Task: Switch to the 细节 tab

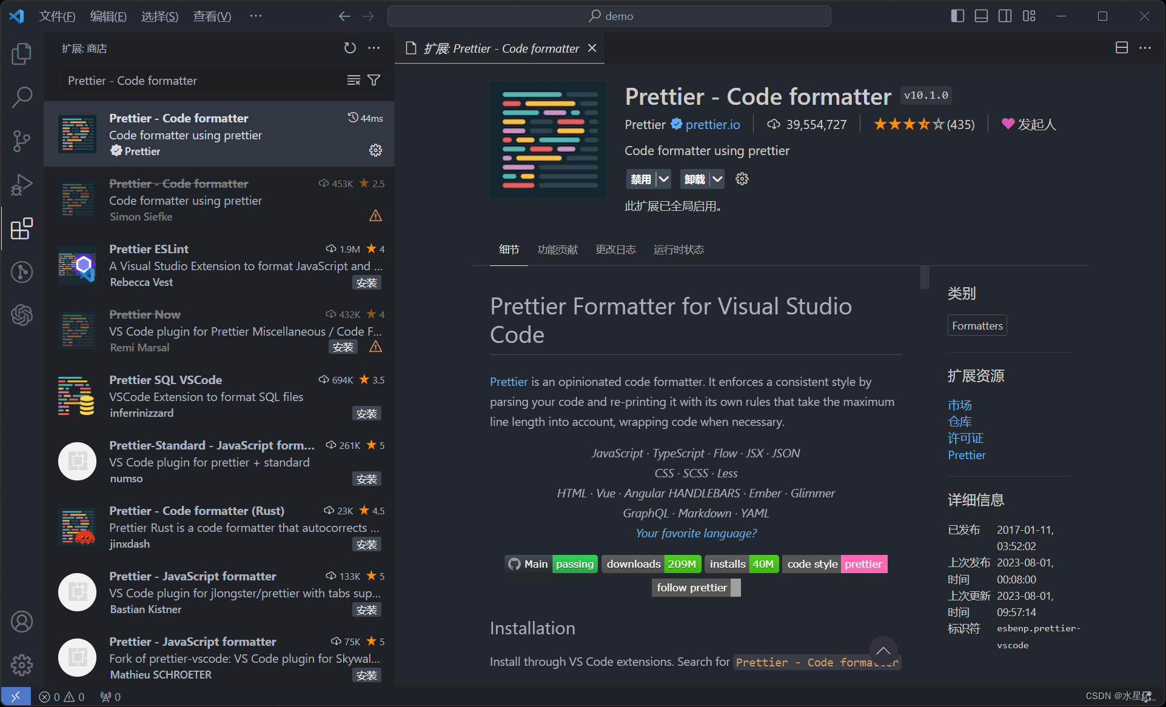Action: [509, 250]
